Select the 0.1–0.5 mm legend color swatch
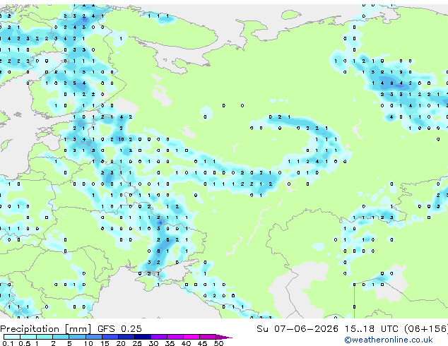448x346 pixels. tap(12, 337)
